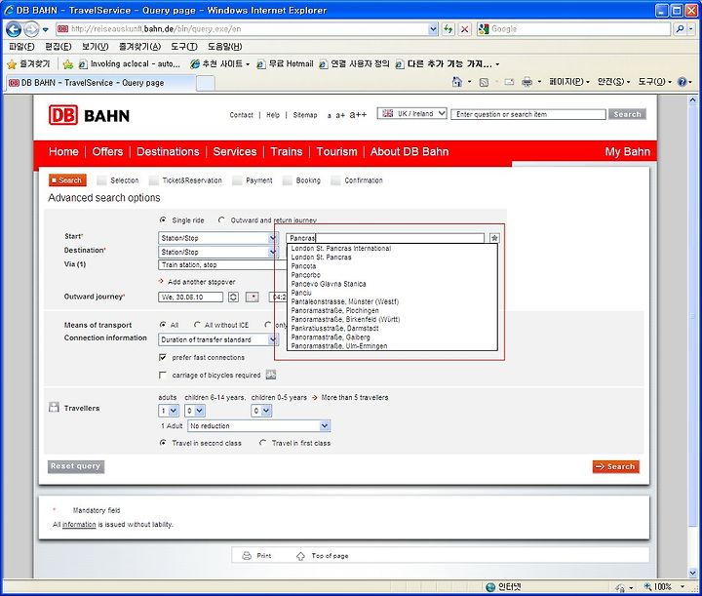Click the Internet zone globe in status bar
This screenshot has height=596, width=702.
click(x=490, y=586)
